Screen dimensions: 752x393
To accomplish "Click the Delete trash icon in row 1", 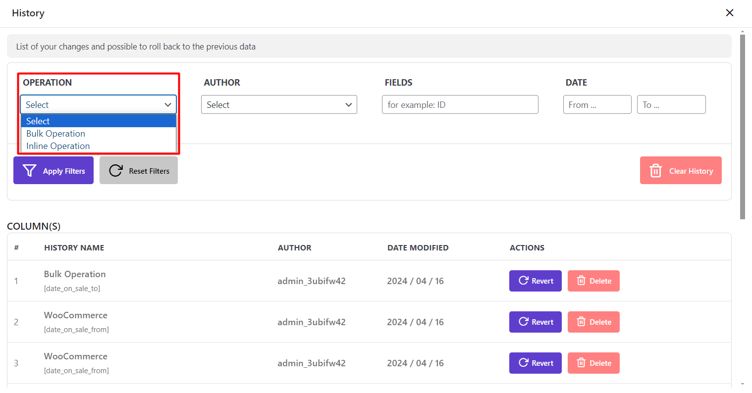I will (582, 281).
